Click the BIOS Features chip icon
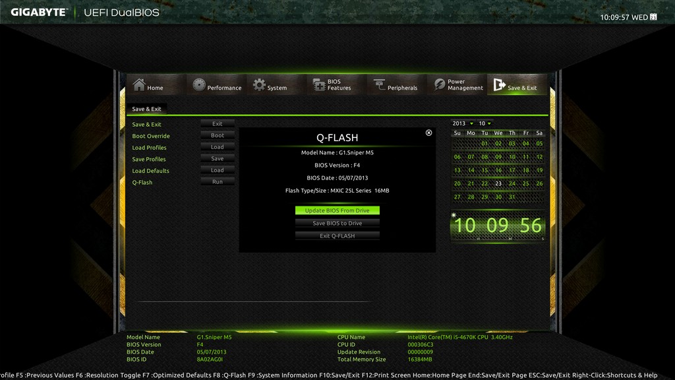675x380 pixels. click(319, 84)
